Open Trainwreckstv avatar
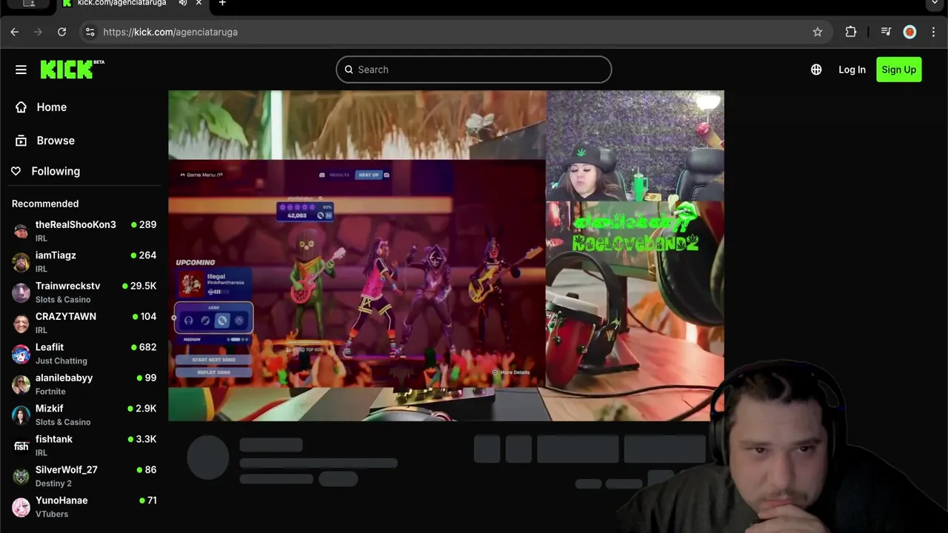 pyautogui.click(x=21, y=292)
